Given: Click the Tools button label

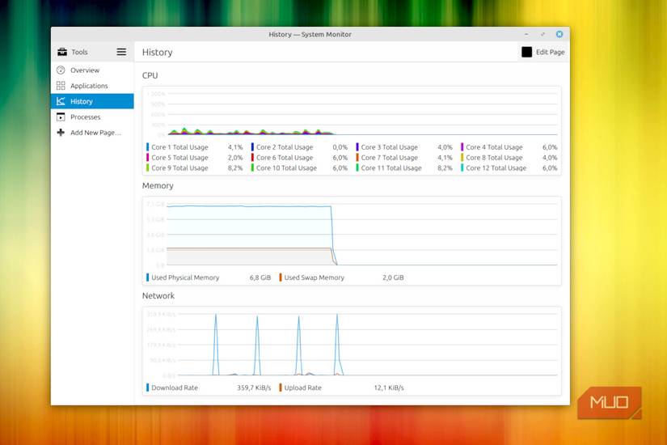Looking at the screenshot, I should point(79,52).
